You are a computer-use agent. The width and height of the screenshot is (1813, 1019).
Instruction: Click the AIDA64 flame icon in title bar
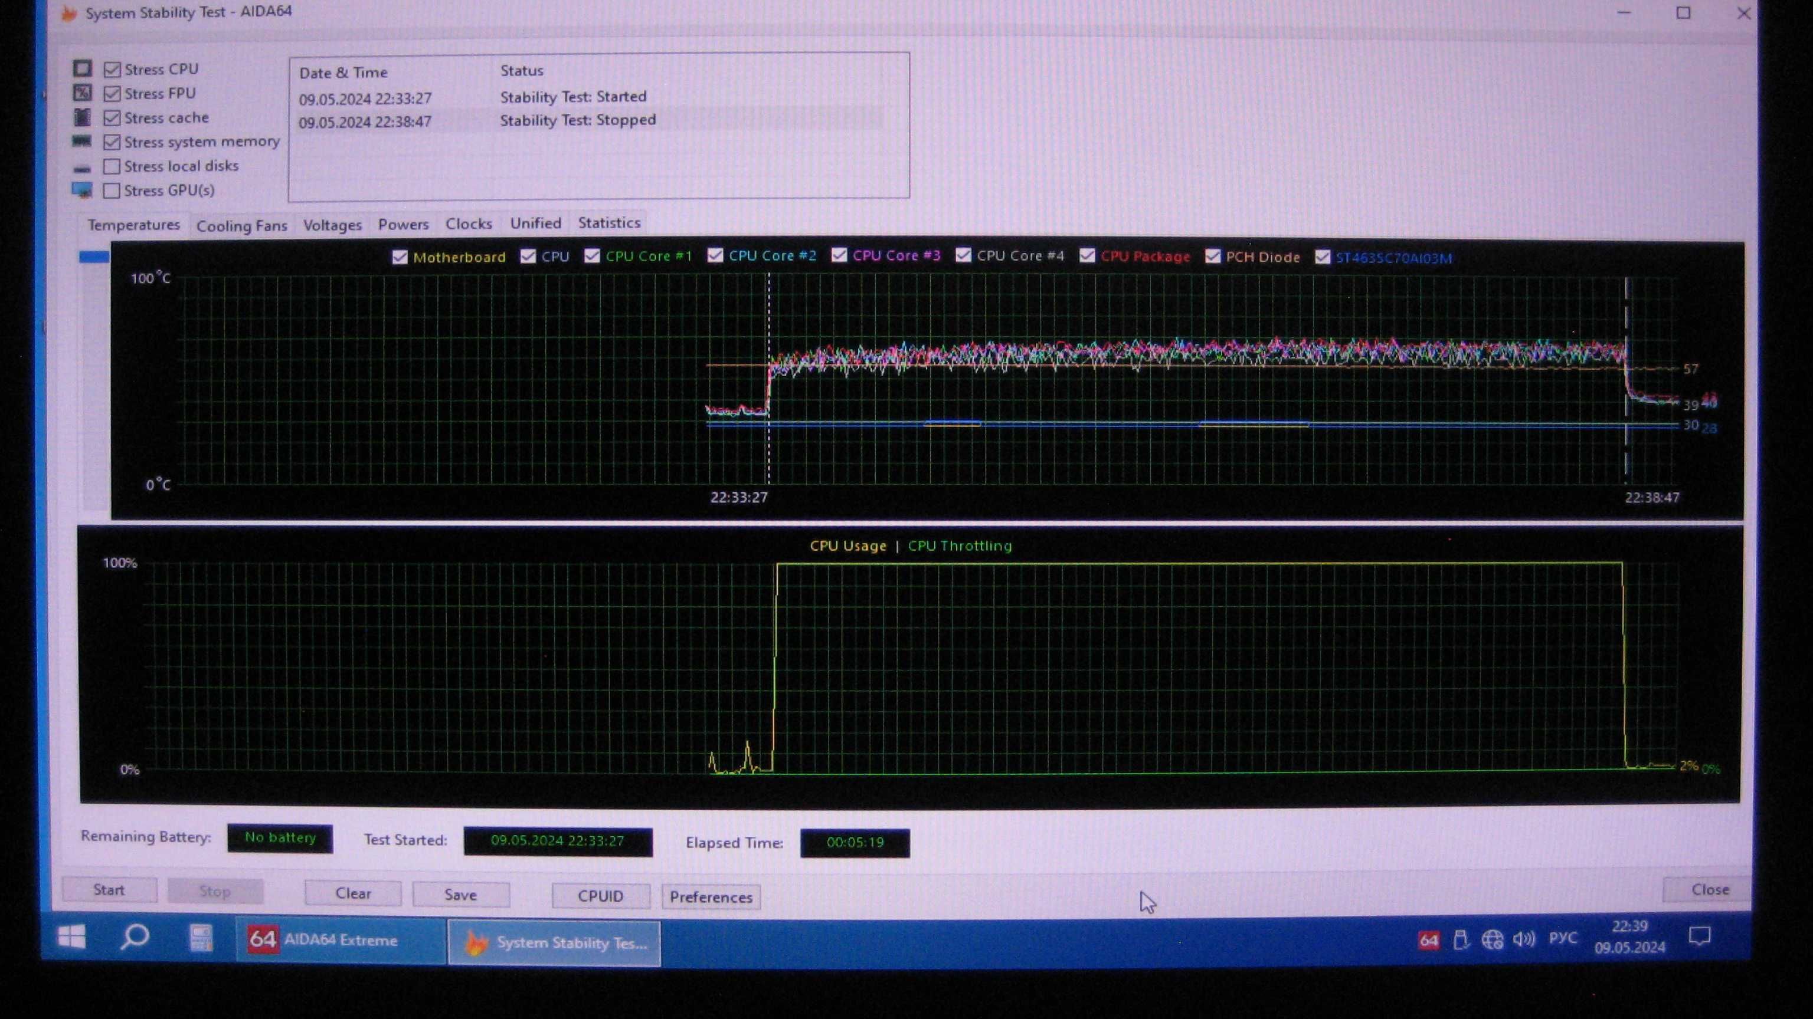click(x=68, y=12)
